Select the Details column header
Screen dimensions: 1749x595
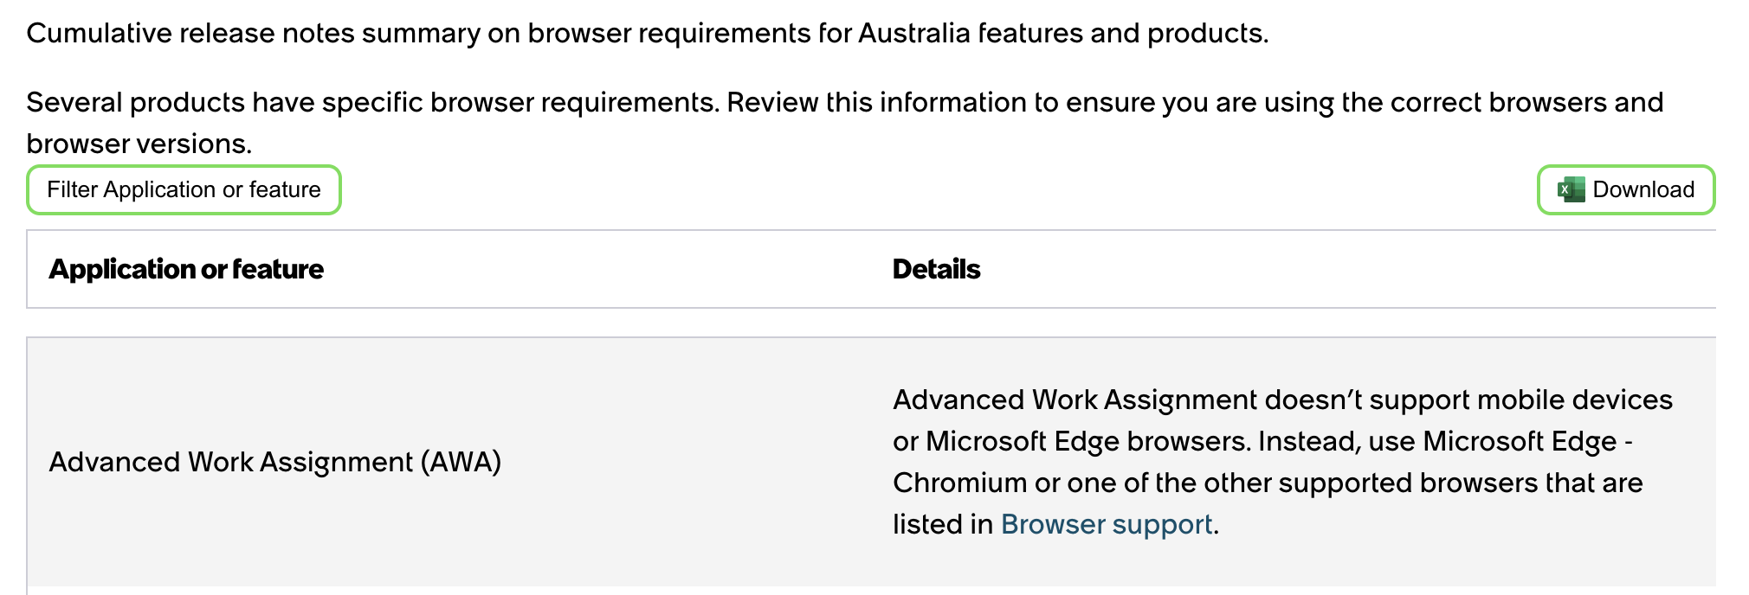pyautogui.click(x=936, y=269)
